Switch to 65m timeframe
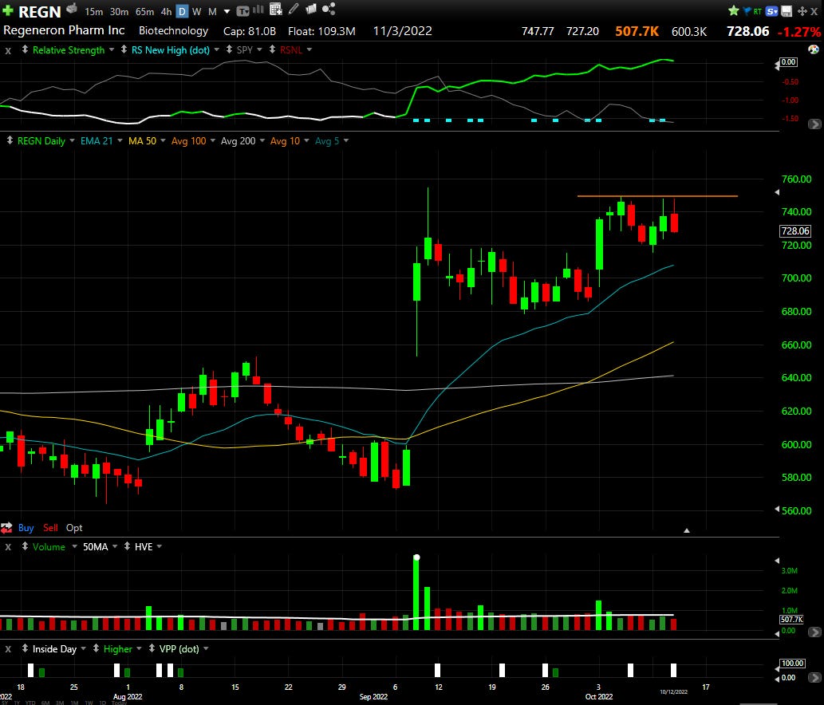Image resolution: width=824 pixels, height=705 pixels. (x=144, y=11)
